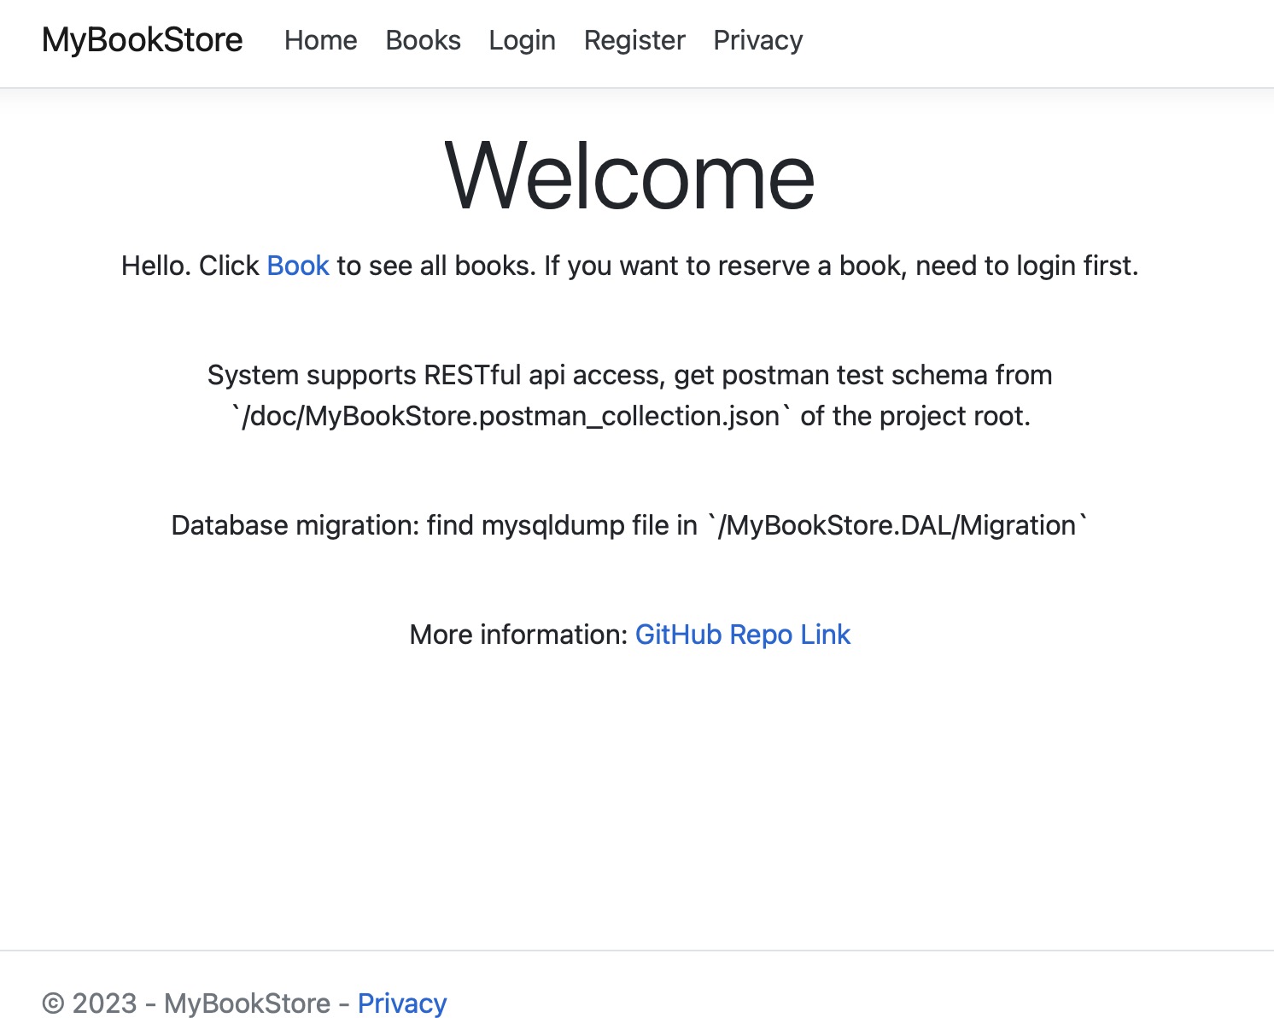1274x1018 pixels.
Task: Follow the Book link in welcome text
Action: pyautogui.click(x=298, y=266)
